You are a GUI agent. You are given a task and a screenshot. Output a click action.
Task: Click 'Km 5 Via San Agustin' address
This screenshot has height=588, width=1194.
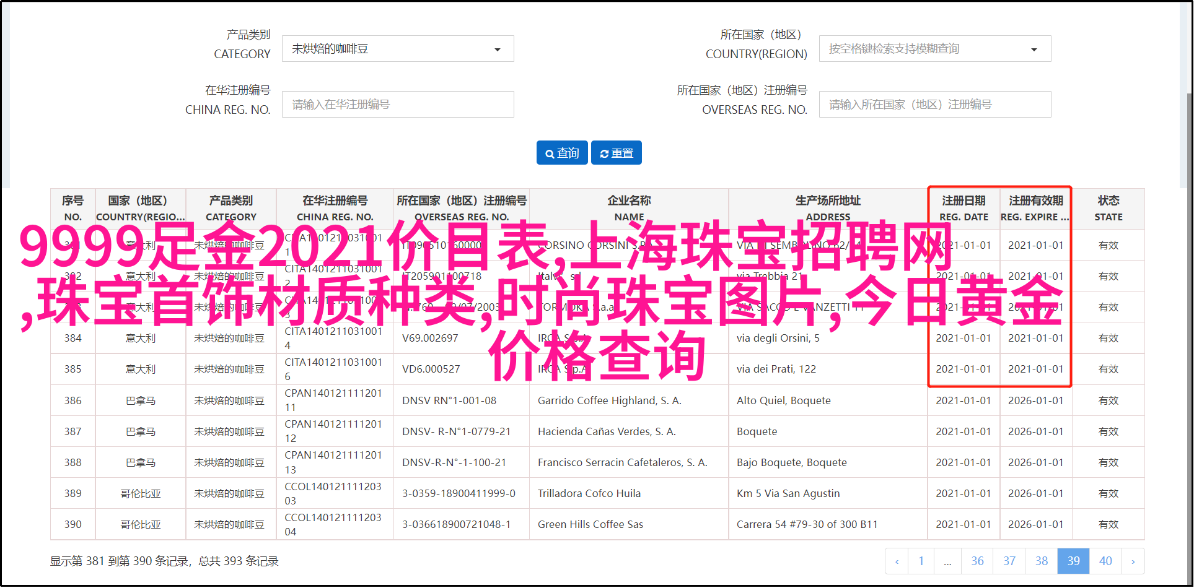[788, 493]
